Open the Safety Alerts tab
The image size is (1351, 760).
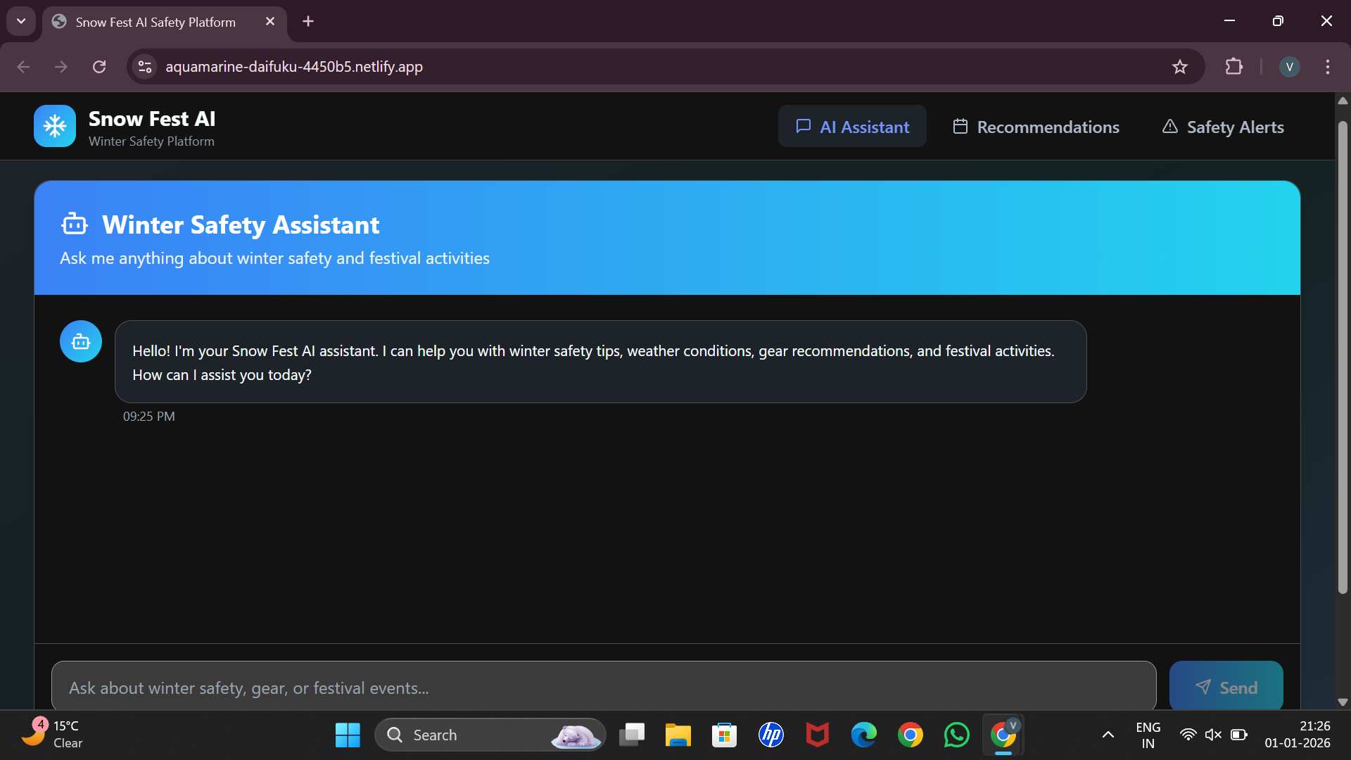[1223, 127]
